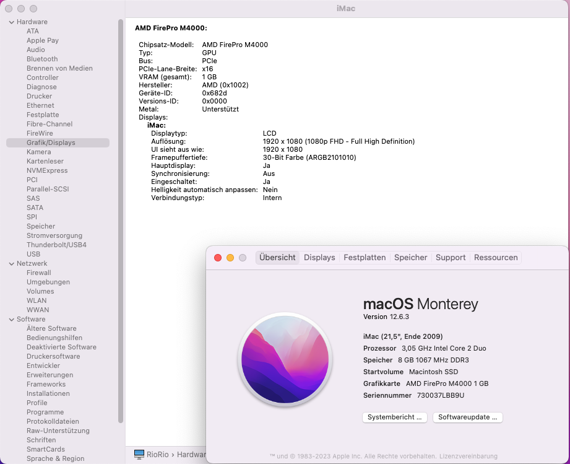Select Stromversorgung in the sidebar
The image size is (570, 464).
click(x=54, y=235)
